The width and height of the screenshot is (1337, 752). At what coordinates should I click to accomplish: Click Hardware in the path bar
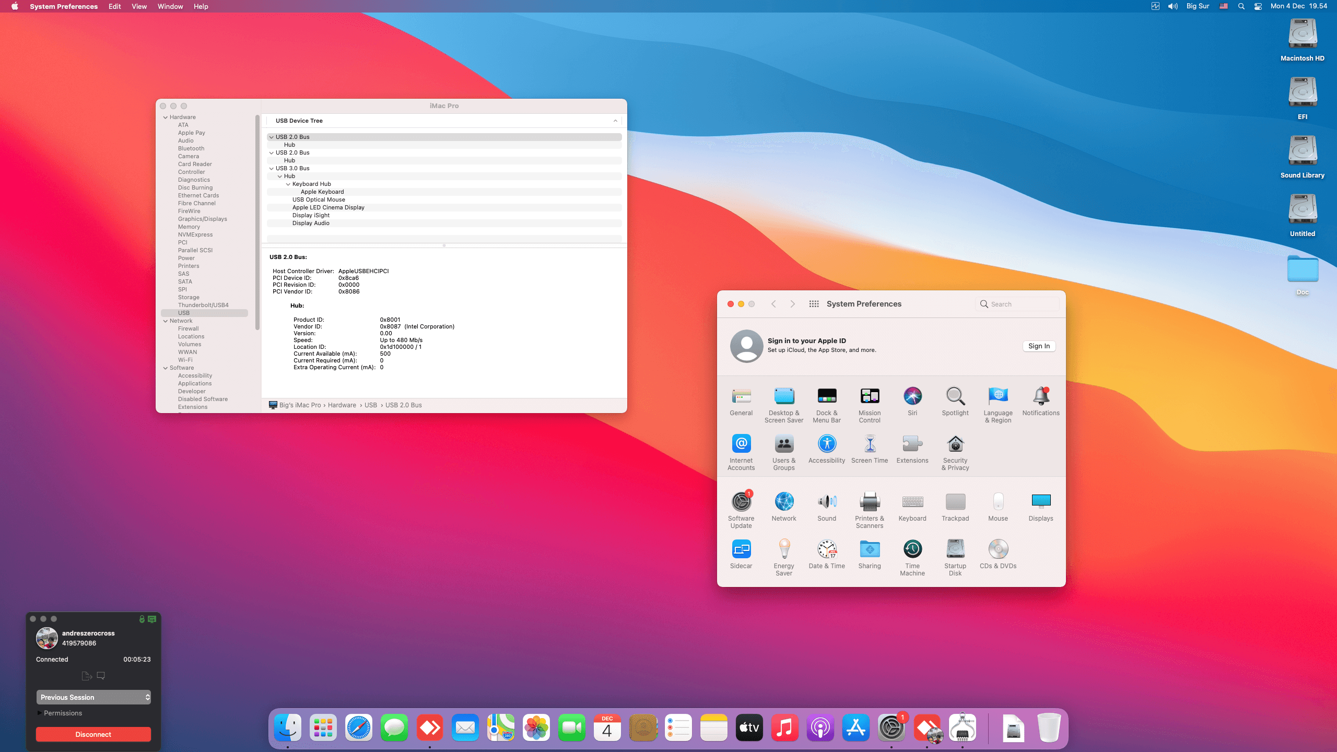tap(342, 405)
